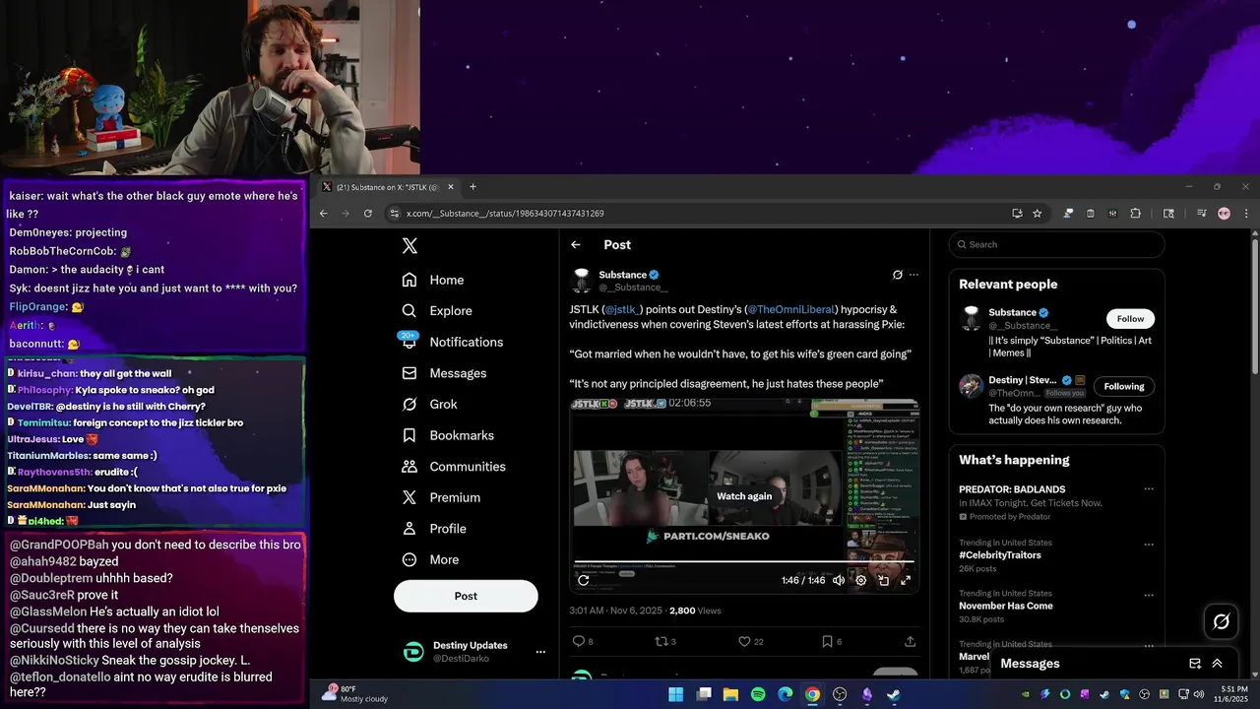This screenshot has width=1260, height=709.
Task: Open Destiny Updates account options menu
Action: [540, 652]
